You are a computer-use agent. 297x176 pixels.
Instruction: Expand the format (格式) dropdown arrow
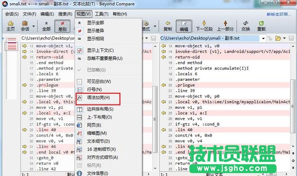pos(155,26)
